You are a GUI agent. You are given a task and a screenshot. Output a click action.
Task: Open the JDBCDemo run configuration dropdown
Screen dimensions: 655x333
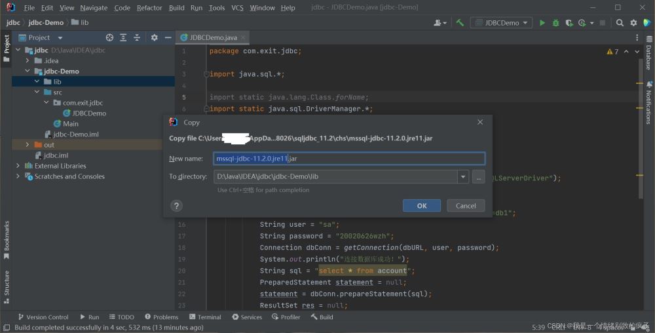502,23
